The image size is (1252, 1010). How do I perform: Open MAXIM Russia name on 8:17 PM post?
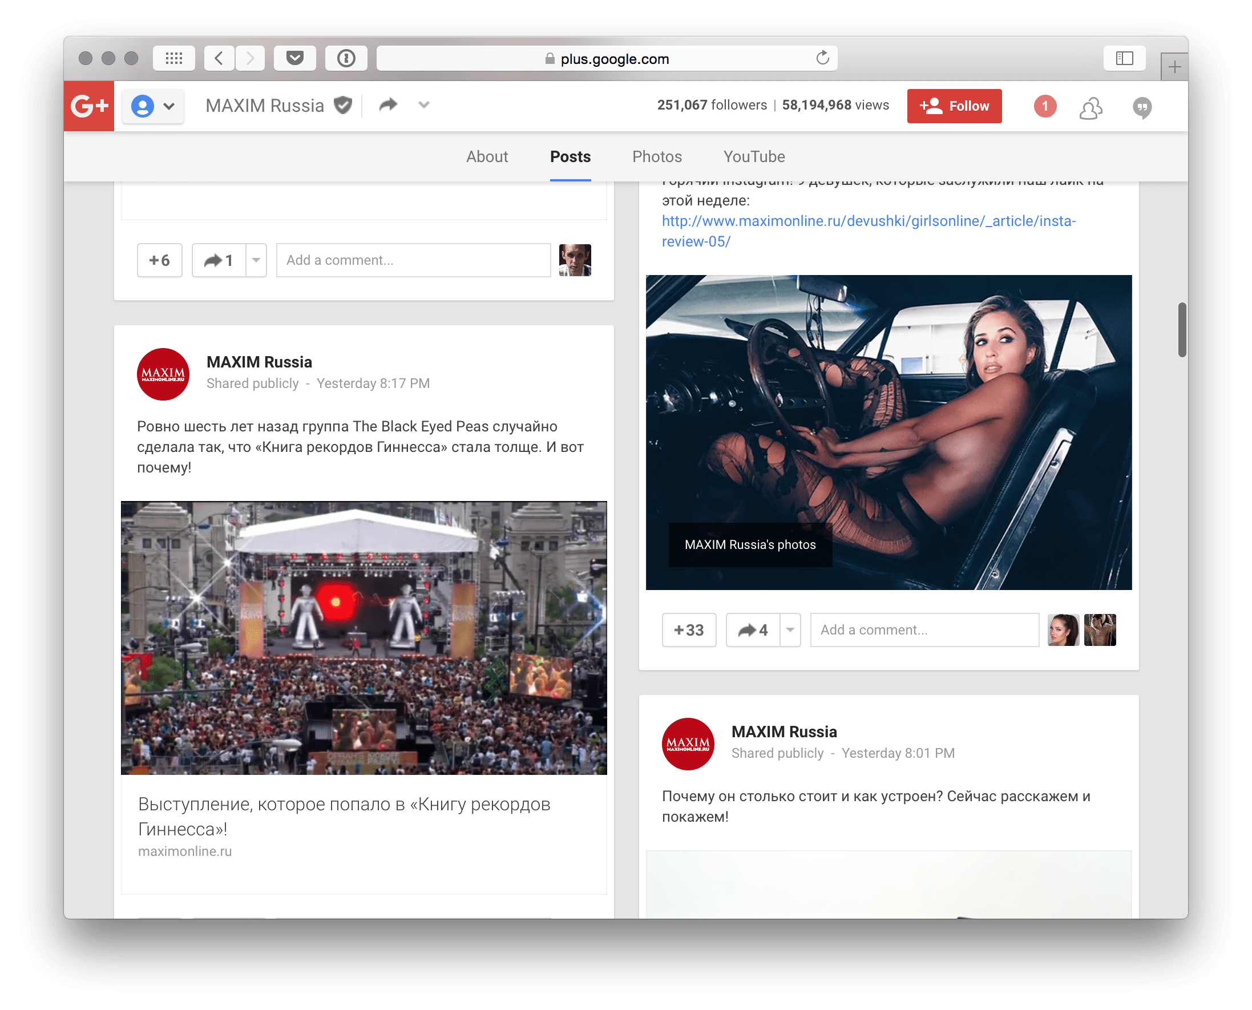[x=259, y=362]
